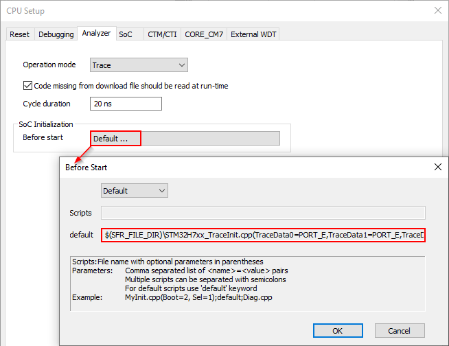Viewport: 449px width, 346px height.
Task: Click the 'Default ...' Before start button
Action: [x=115, y=138]
